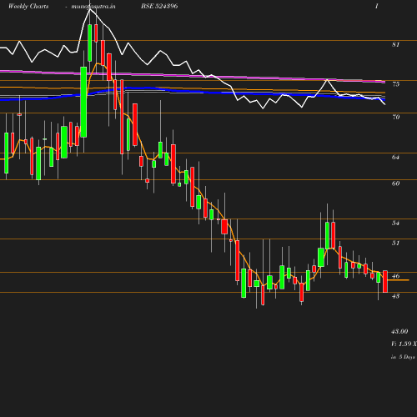The width and height of the screenshot is (417, 417).
Task: Click the 64 price axis label
Action: [x=396, y=157]
